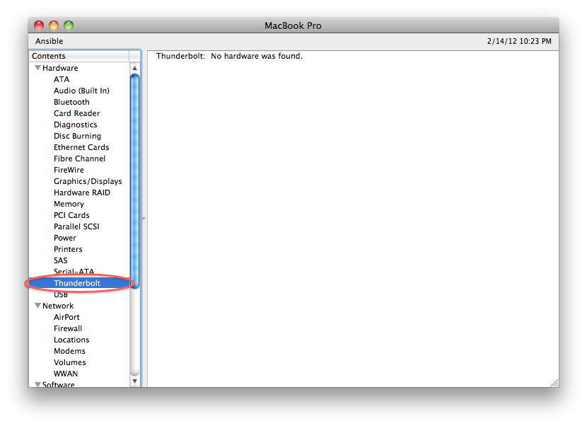Close the MacBook Pro window
The image size is (587, 426).
click(39, 25)
